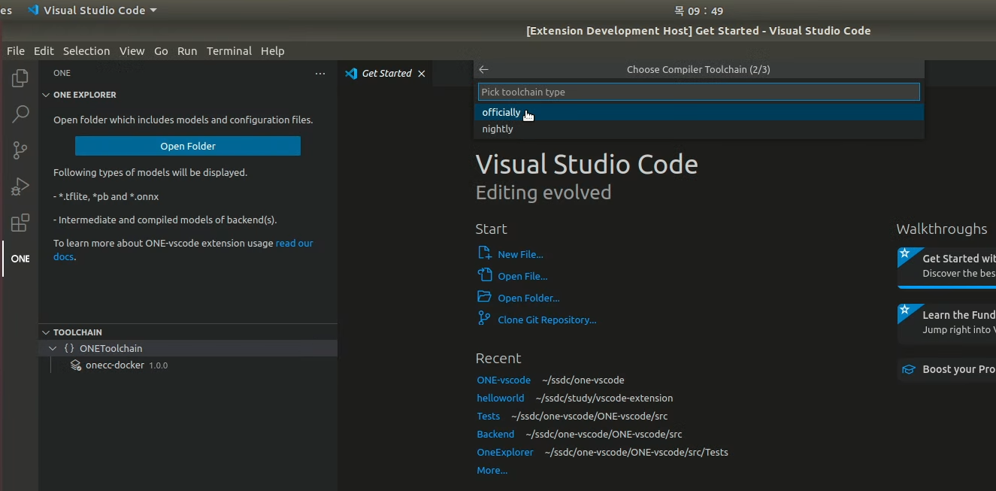Collapse the TOOLCHAIN section
996x491 pixels.
click(x=46, y=332)
